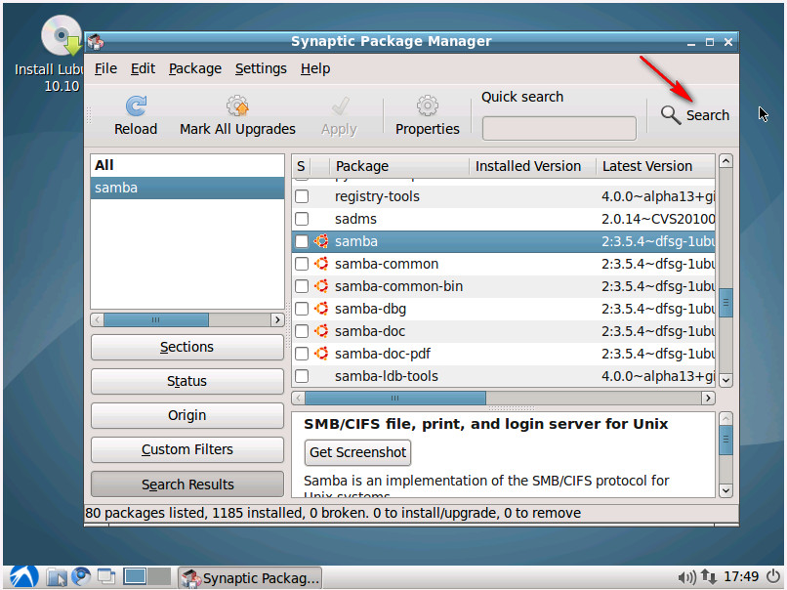The width and height of the screenshot is (787, 590).
Task: Launch file manager from taskbar
Action: (57, 577)
